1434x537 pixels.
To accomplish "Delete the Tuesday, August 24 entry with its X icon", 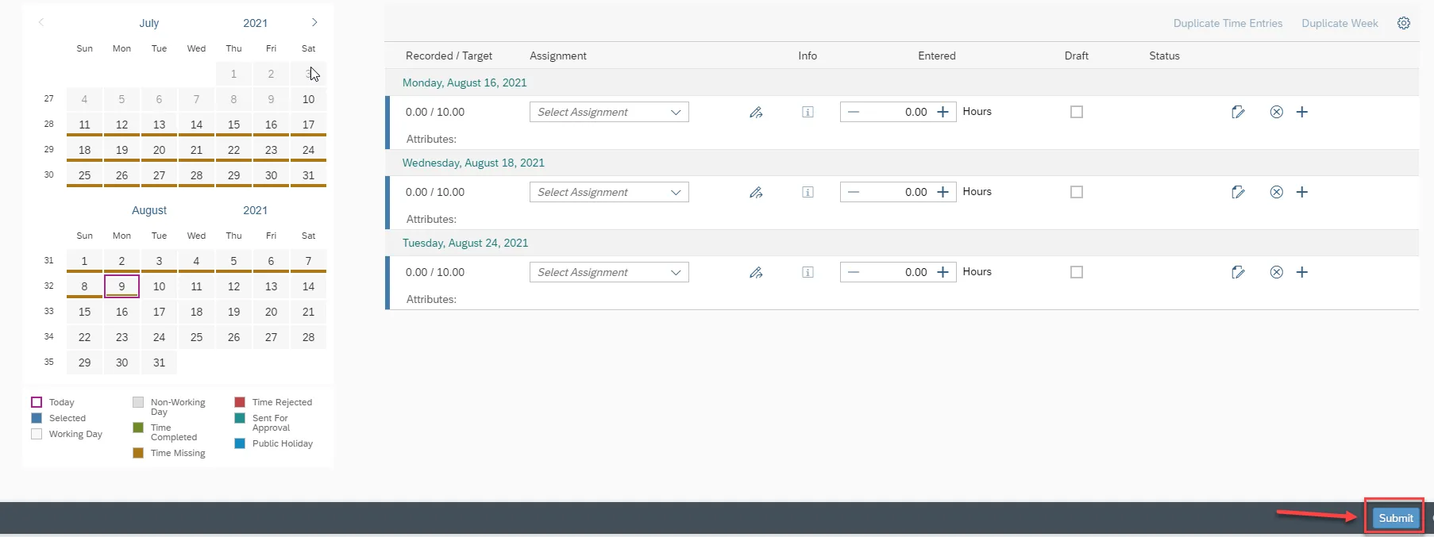I will pos(1276,272).
